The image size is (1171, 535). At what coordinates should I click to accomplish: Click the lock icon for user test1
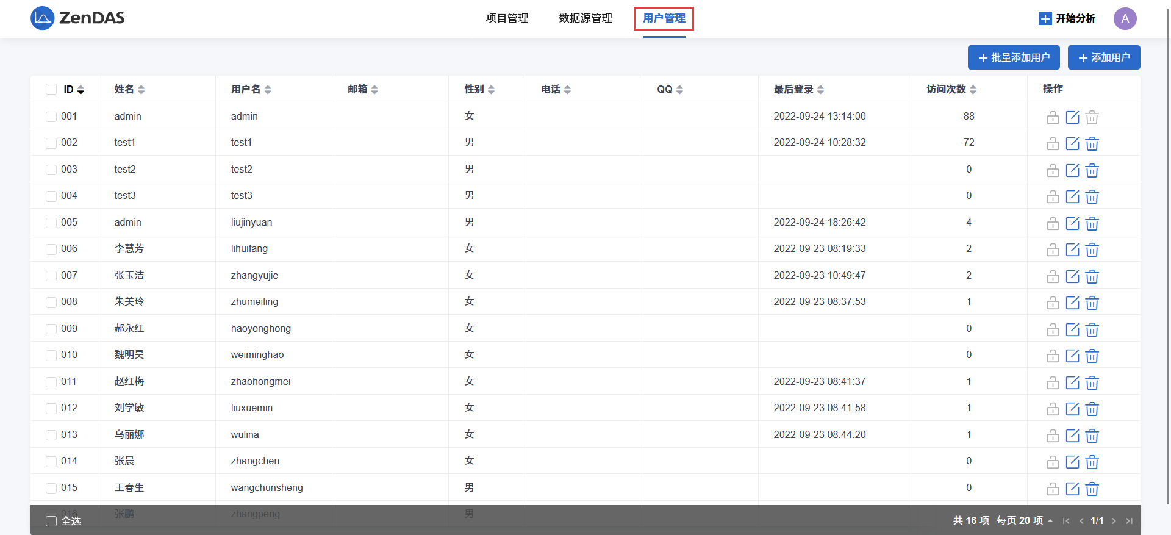[1053, 144]
